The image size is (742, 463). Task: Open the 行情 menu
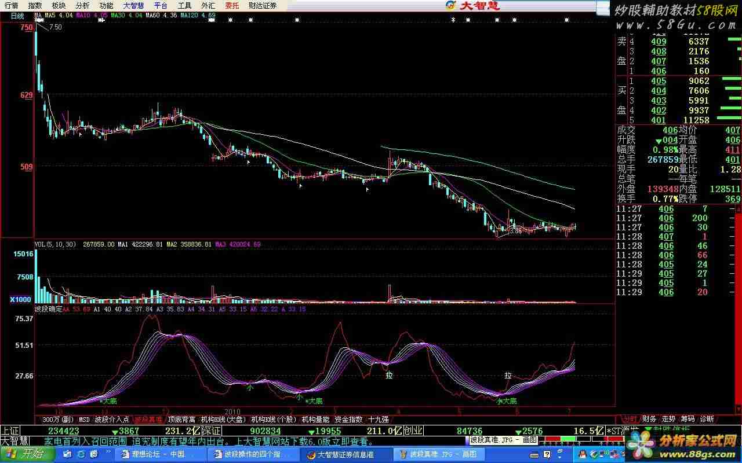coord(11,5)
